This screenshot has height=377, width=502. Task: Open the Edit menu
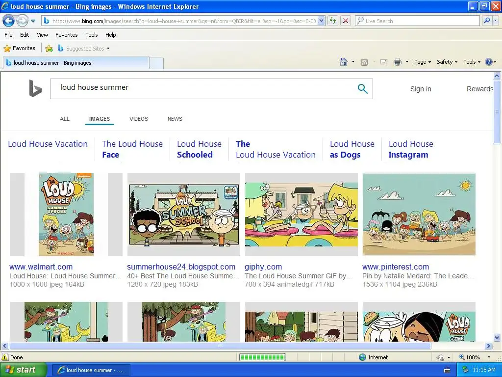click(25, 35)
